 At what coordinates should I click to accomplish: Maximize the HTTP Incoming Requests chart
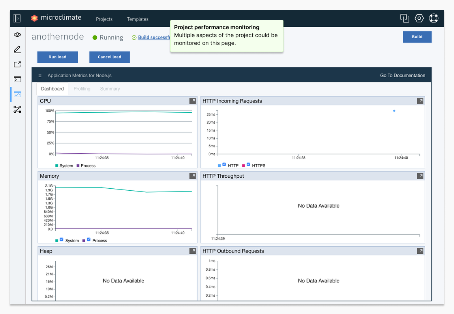(420, 101)
